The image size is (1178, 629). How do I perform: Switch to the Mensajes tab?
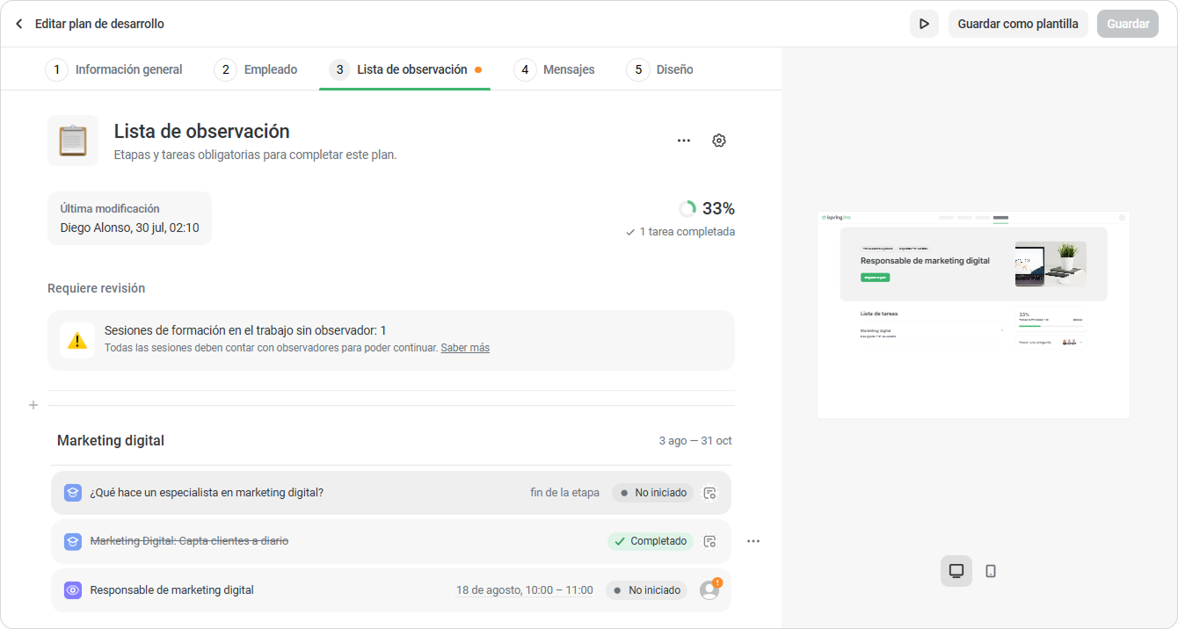click(555, 69)
